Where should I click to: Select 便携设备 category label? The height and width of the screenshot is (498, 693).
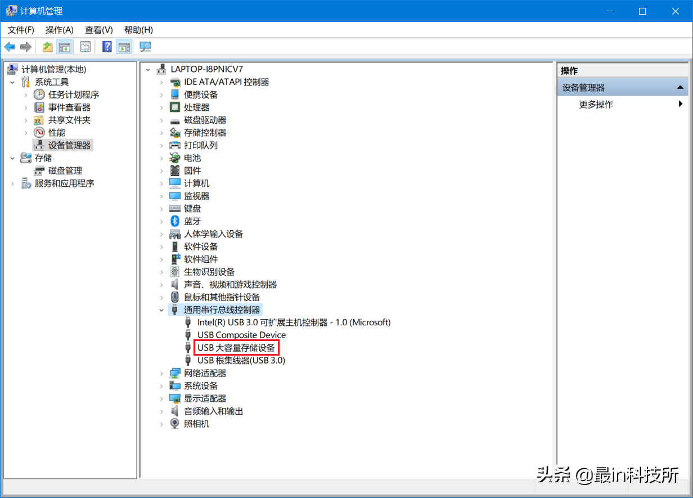coord(201,95)
